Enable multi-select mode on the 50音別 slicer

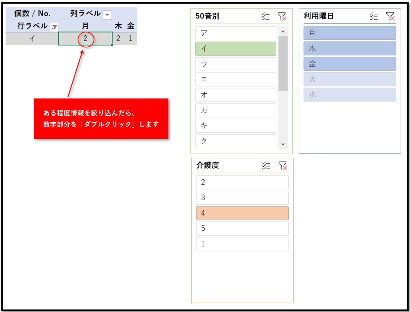pos(266,16)
